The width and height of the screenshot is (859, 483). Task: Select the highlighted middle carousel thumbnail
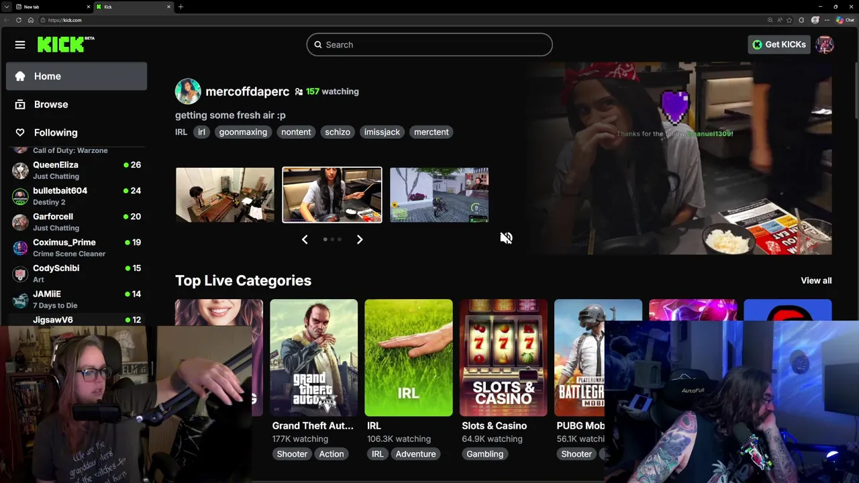tap(332, 195)
